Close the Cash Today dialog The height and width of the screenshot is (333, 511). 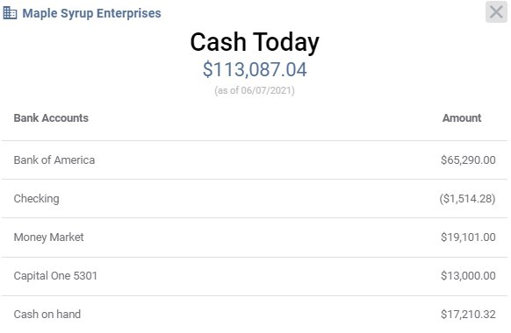point(496,12)
